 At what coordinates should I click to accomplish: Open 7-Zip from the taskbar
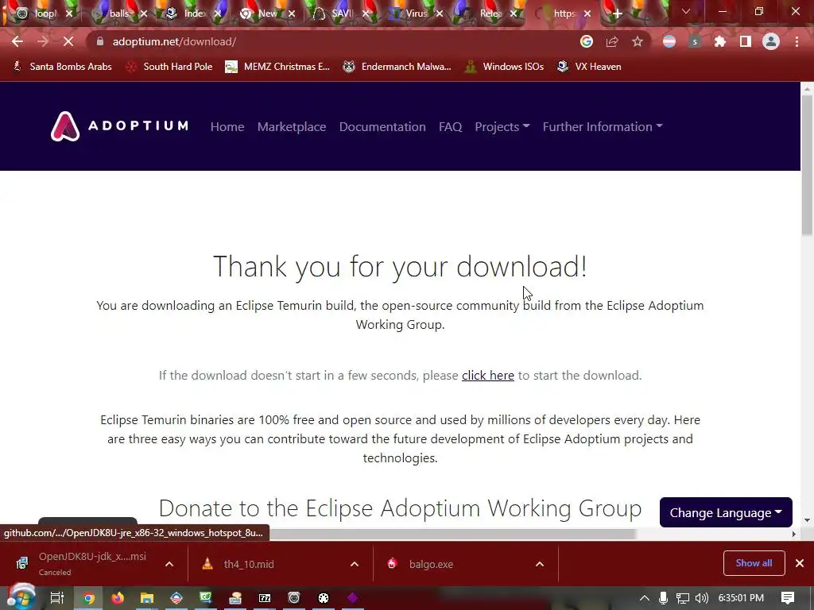click(265, 597)
